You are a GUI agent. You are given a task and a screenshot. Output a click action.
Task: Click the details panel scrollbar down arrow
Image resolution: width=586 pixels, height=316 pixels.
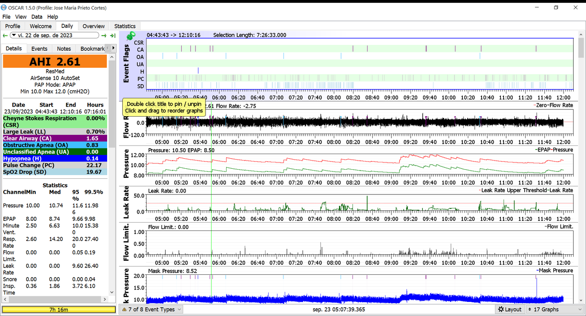tap(112, 292)
